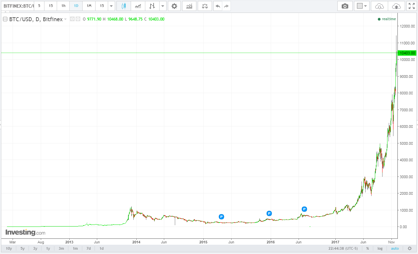Open the indicators icon in the toolbar
The height and width of the screenshot is (254, 418).
[189, 6]
